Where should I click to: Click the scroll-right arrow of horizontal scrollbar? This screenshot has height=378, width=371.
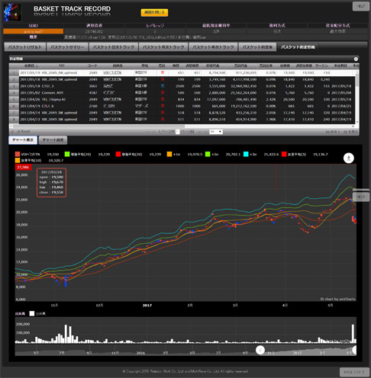353,127
